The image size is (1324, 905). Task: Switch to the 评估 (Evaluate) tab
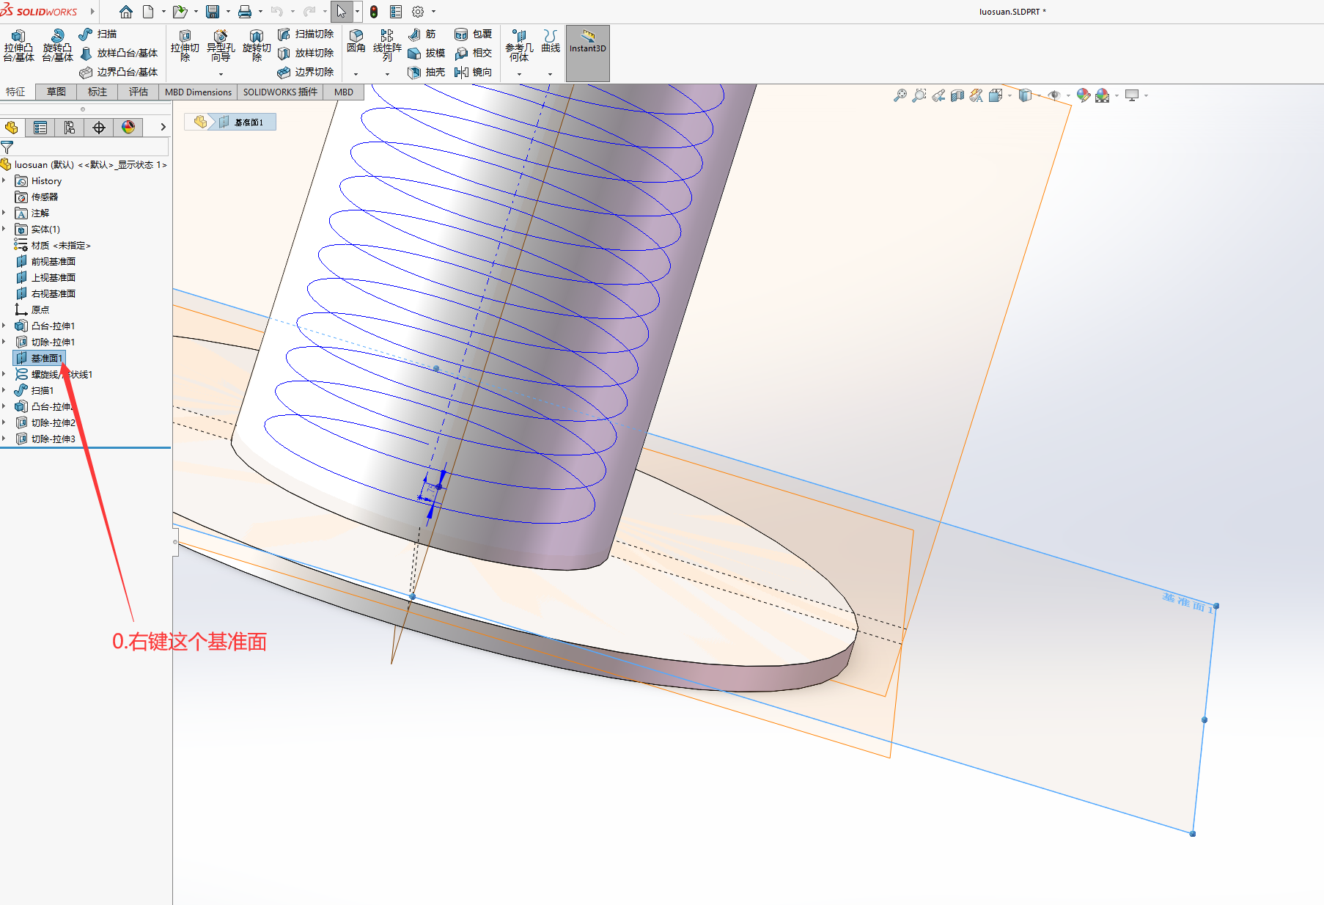click(x=139, y=92)
